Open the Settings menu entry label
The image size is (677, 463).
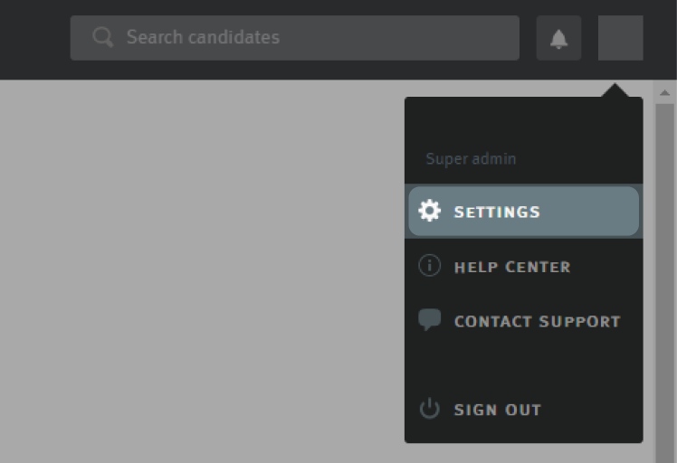click(497, 212)
